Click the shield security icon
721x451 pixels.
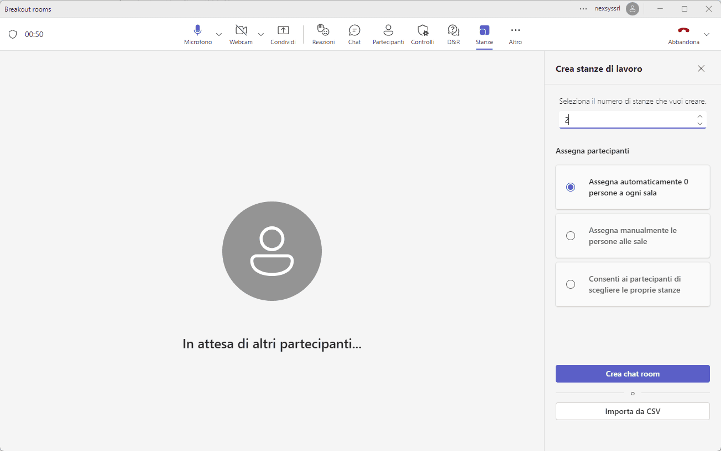point(13,34)
